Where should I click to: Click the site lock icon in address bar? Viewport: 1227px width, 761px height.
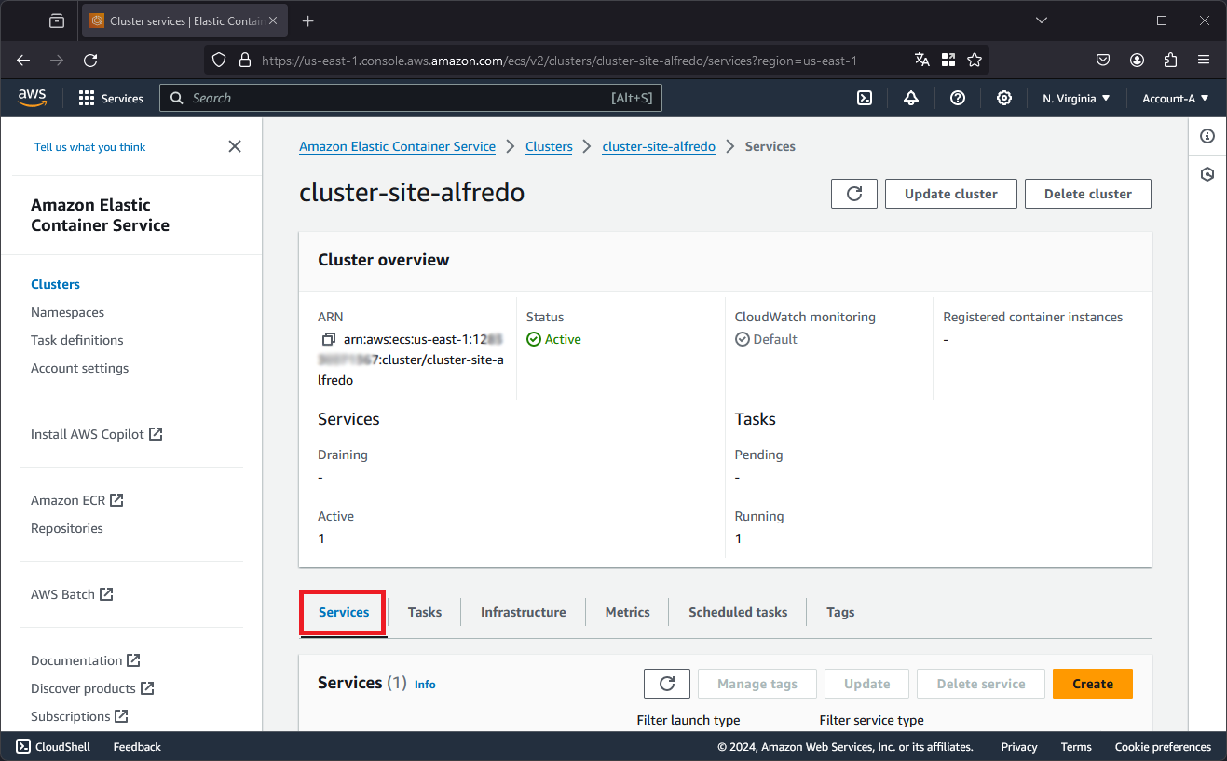[245, 60]
